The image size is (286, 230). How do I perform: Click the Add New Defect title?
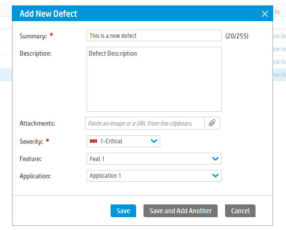[x=48, y=14]
